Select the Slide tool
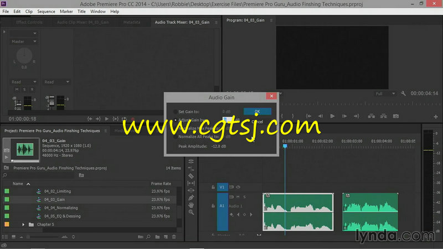The width and height of the screenshot is (443, 249). click(191, 190)
